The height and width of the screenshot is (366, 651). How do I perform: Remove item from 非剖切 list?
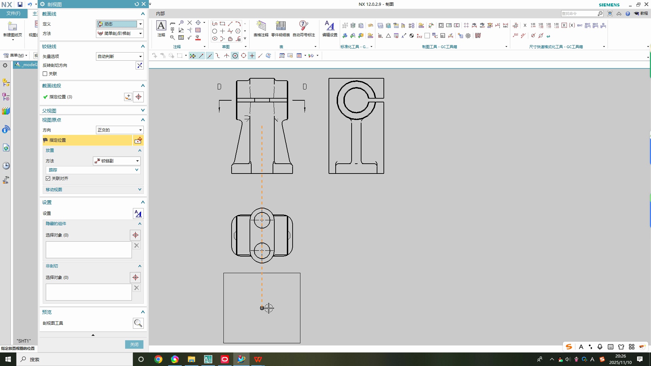tap(137, 288)
